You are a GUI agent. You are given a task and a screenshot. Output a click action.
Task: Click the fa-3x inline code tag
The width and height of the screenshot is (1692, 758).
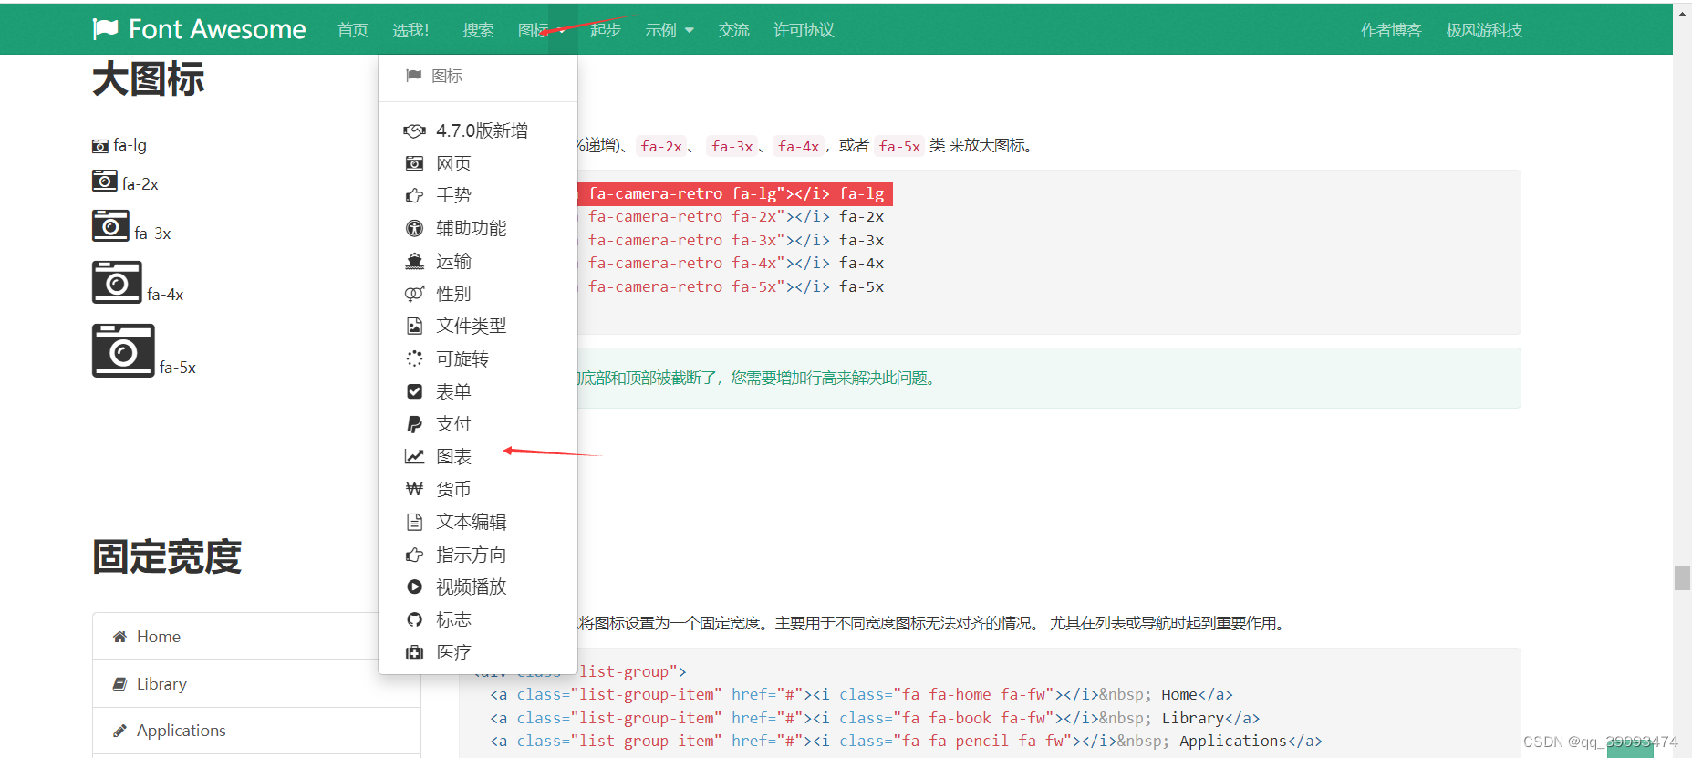point(732,146)
